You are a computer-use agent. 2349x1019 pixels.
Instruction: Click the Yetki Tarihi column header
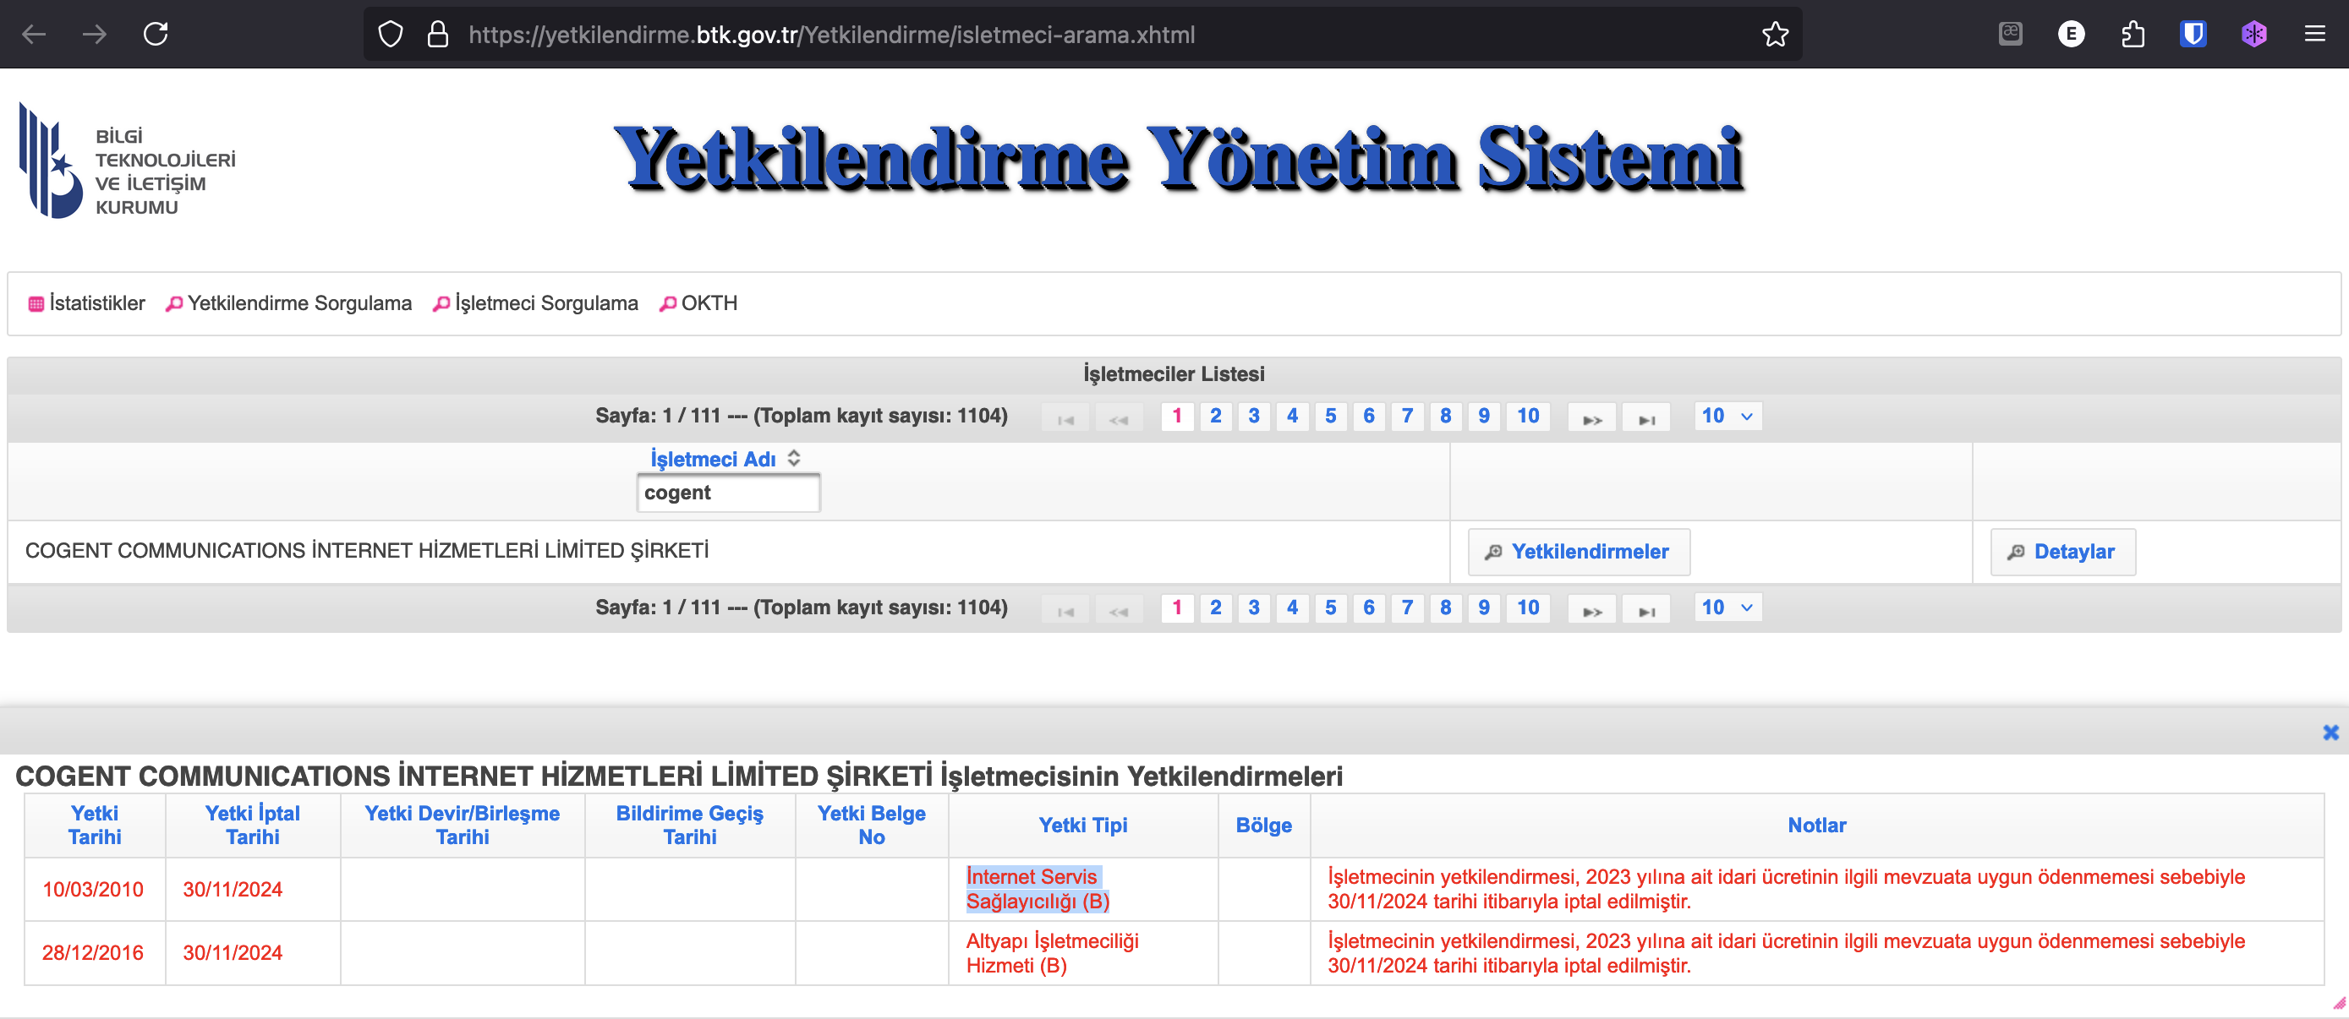94,825
